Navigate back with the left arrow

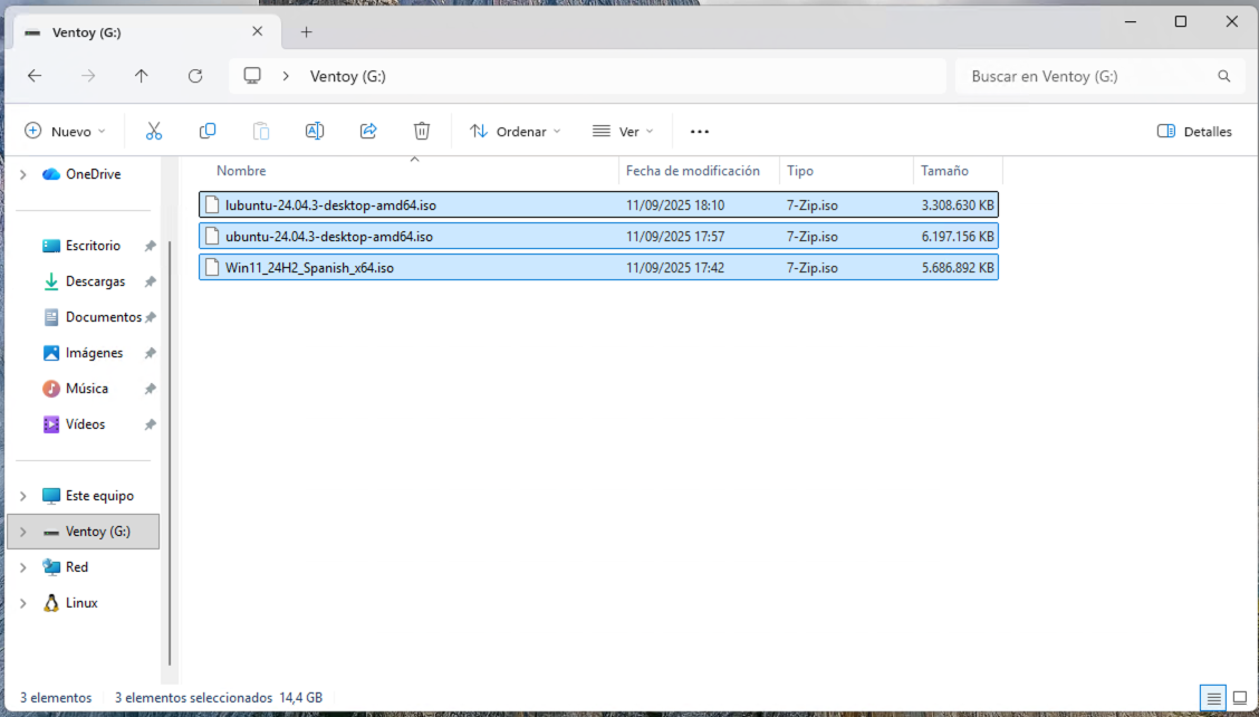35,76
